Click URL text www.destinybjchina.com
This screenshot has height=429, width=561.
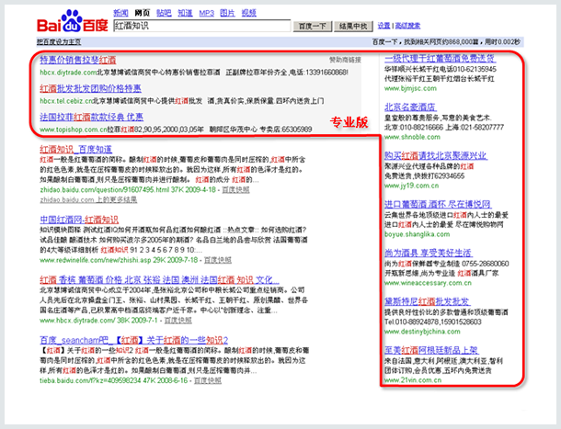pyautogui.click(x=422, y=332)
